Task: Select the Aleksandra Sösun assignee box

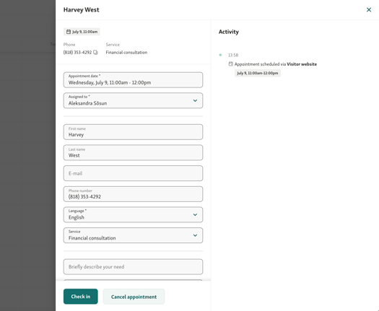Action: pyautogui.click(x=133, y=100)
